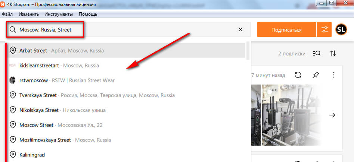Open the Инструменты menu
The image size is (354, 162).
(59, 14)
